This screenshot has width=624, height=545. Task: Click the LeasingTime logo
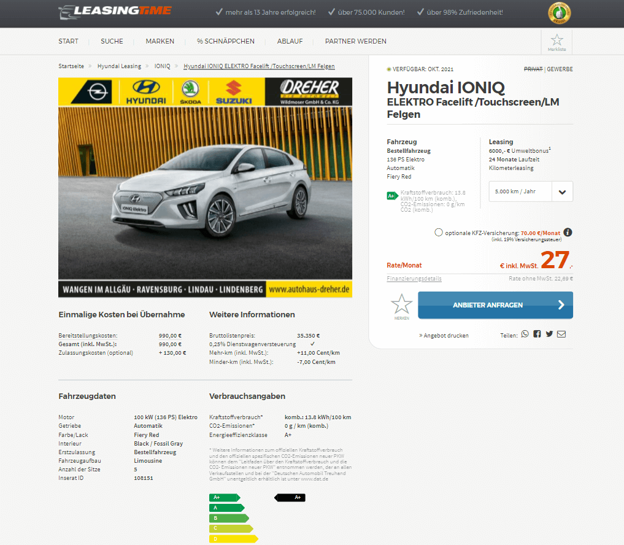[115, 12]
